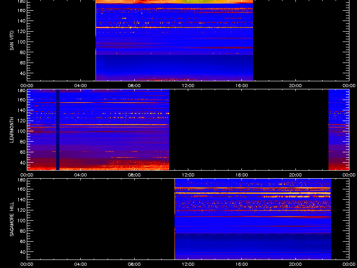357x268 pixels.
Task: Pick the 140 tick label on Learmonth plot
Action: click(x=22, y=110)
